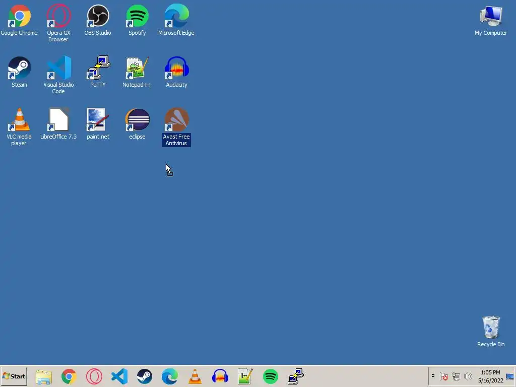Open Spotify desktop shortcut

tap(137, 20)
